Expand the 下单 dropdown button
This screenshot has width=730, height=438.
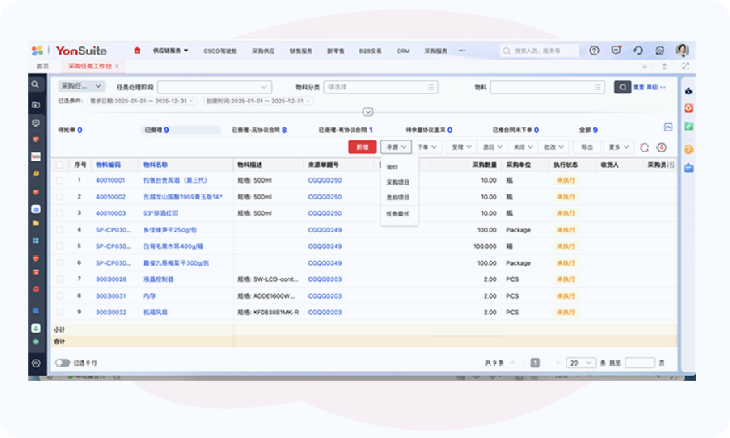[x=427, y=147]
